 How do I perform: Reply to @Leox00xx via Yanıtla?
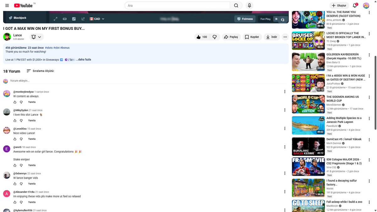pyautogui.click(x=32, y=139)
